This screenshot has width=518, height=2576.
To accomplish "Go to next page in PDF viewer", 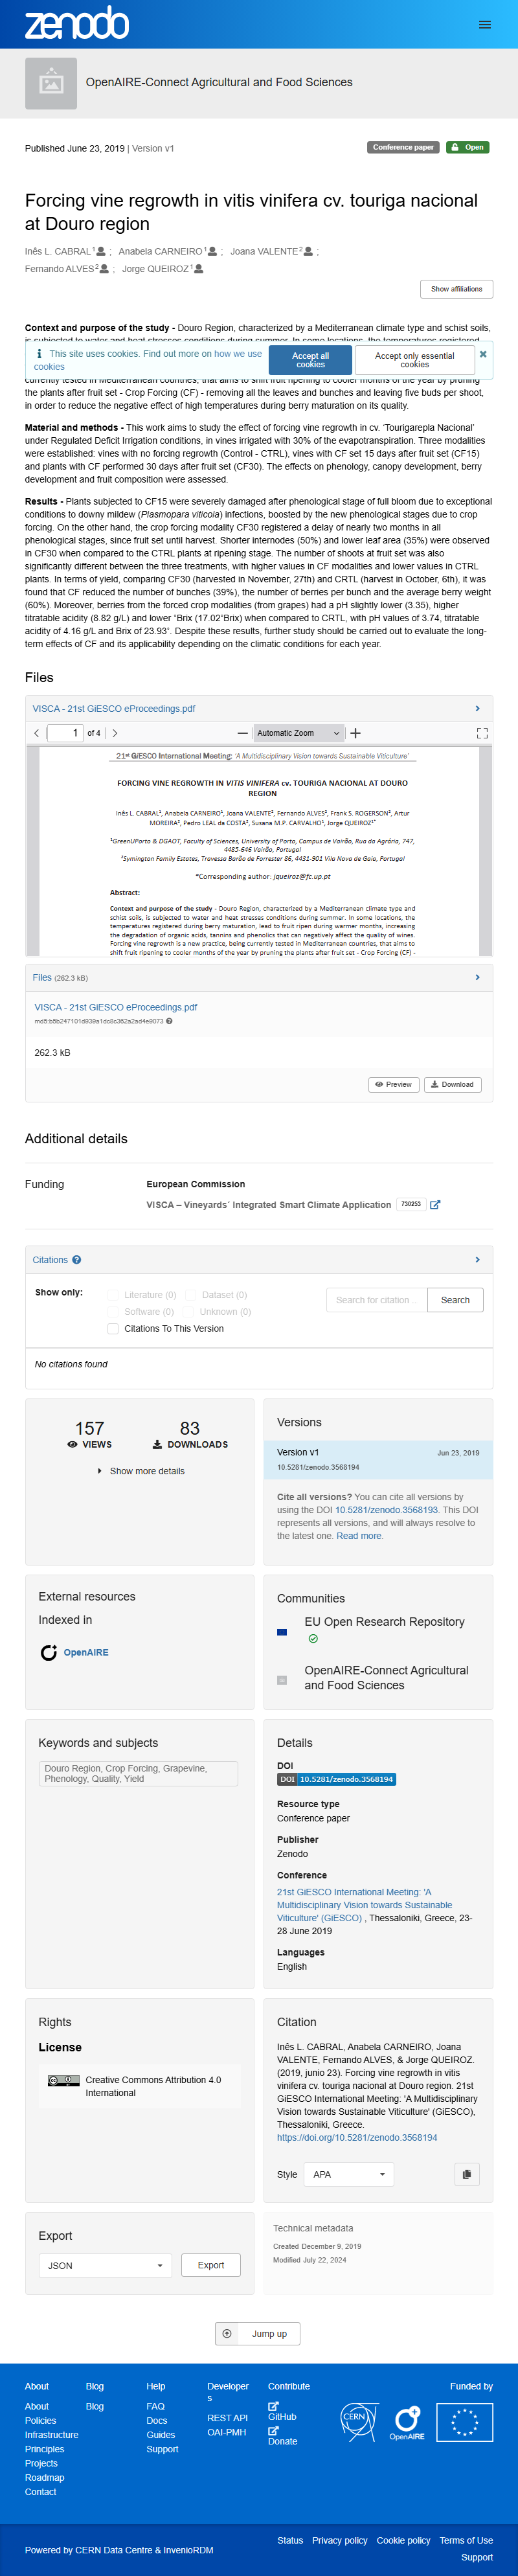I will (115, 733).
